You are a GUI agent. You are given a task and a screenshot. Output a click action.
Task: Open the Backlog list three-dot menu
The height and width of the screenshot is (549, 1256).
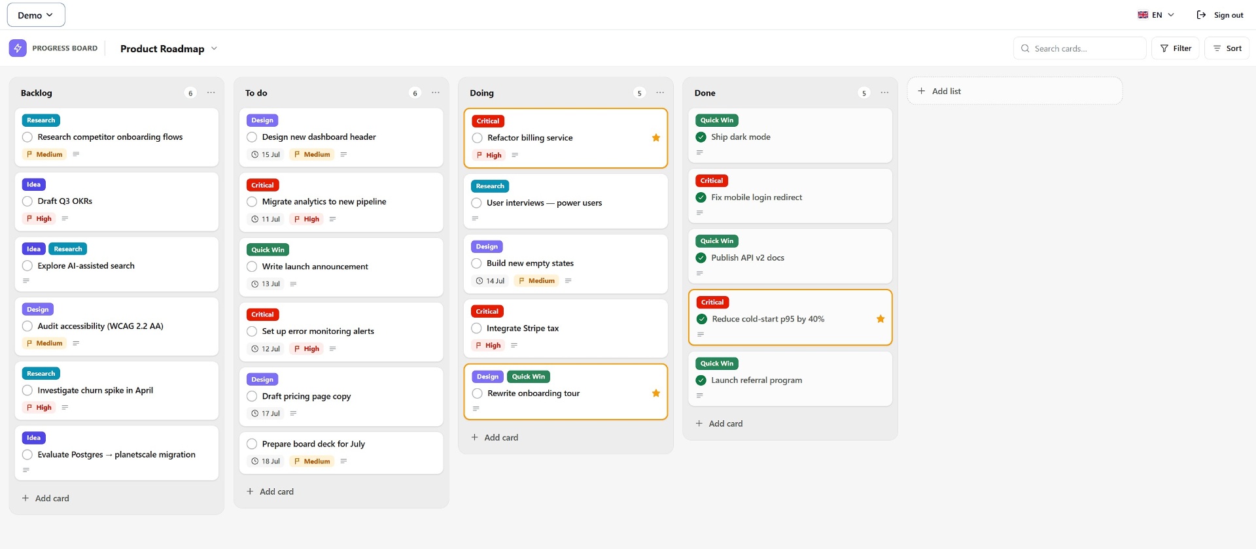click(211, 93)
